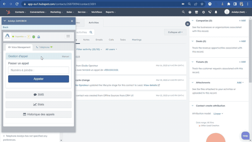Collapse the Attachments section chevron
The height and width of the screenshot is (142, 252).
pyautogui.click(x=192, y=83)
